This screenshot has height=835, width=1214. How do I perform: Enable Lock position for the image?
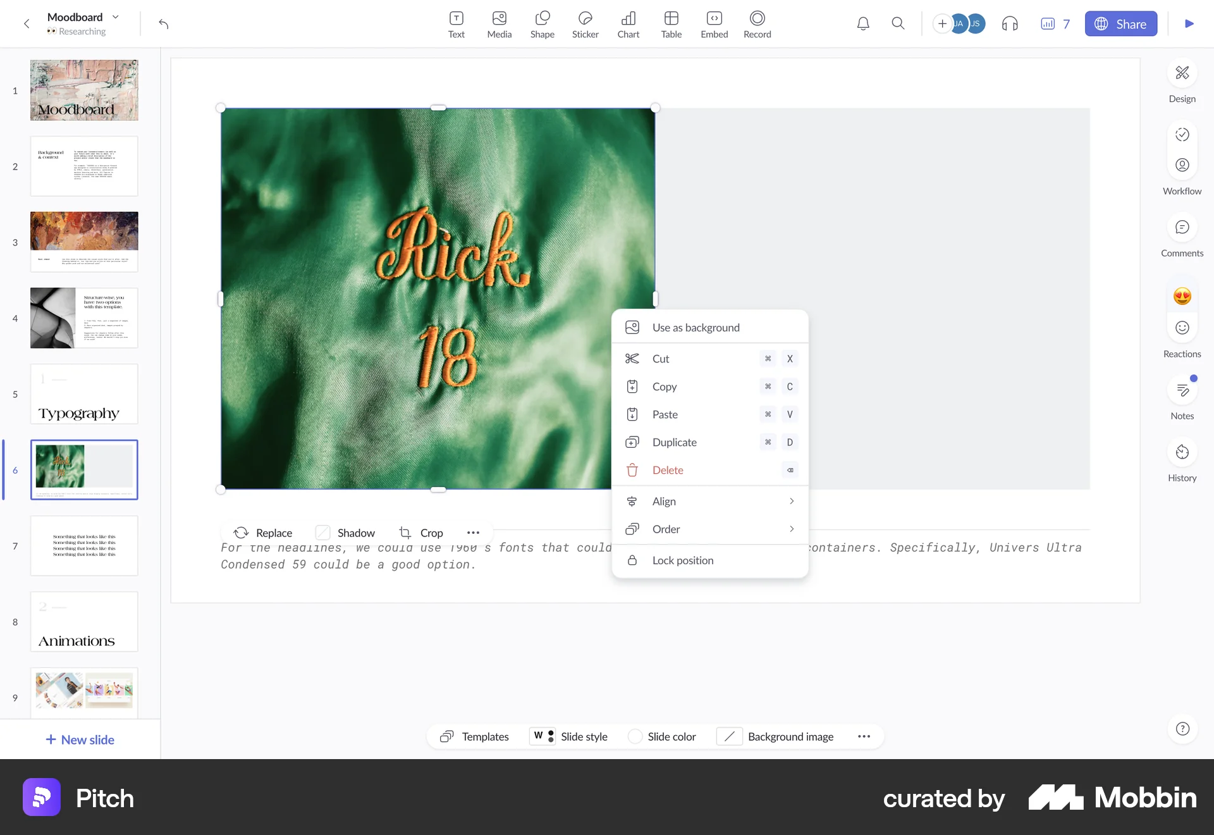pos(683,560)
